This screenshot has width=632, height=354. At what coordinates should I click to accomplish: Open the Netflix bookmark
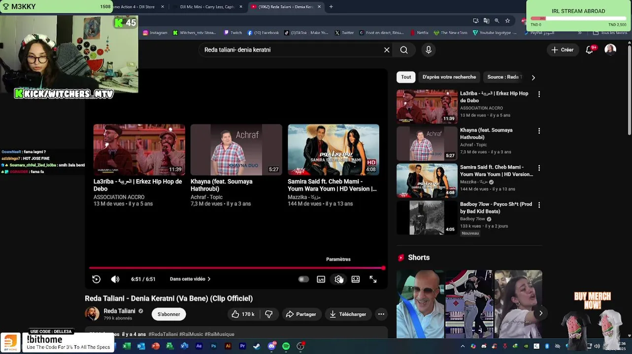click(x=420, y=33)
